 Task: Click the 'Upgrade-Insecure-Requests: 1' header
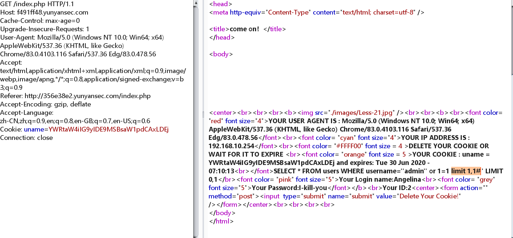pos(45,29)
